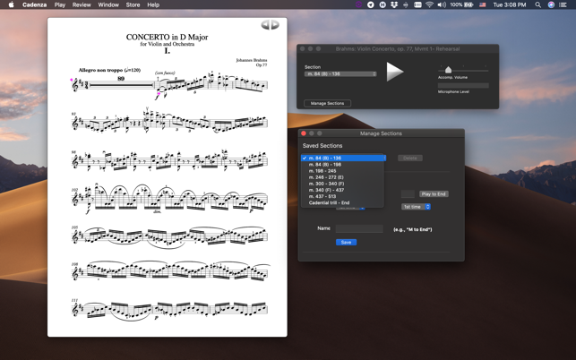Go to previous score page arrow

pos(265,24)
